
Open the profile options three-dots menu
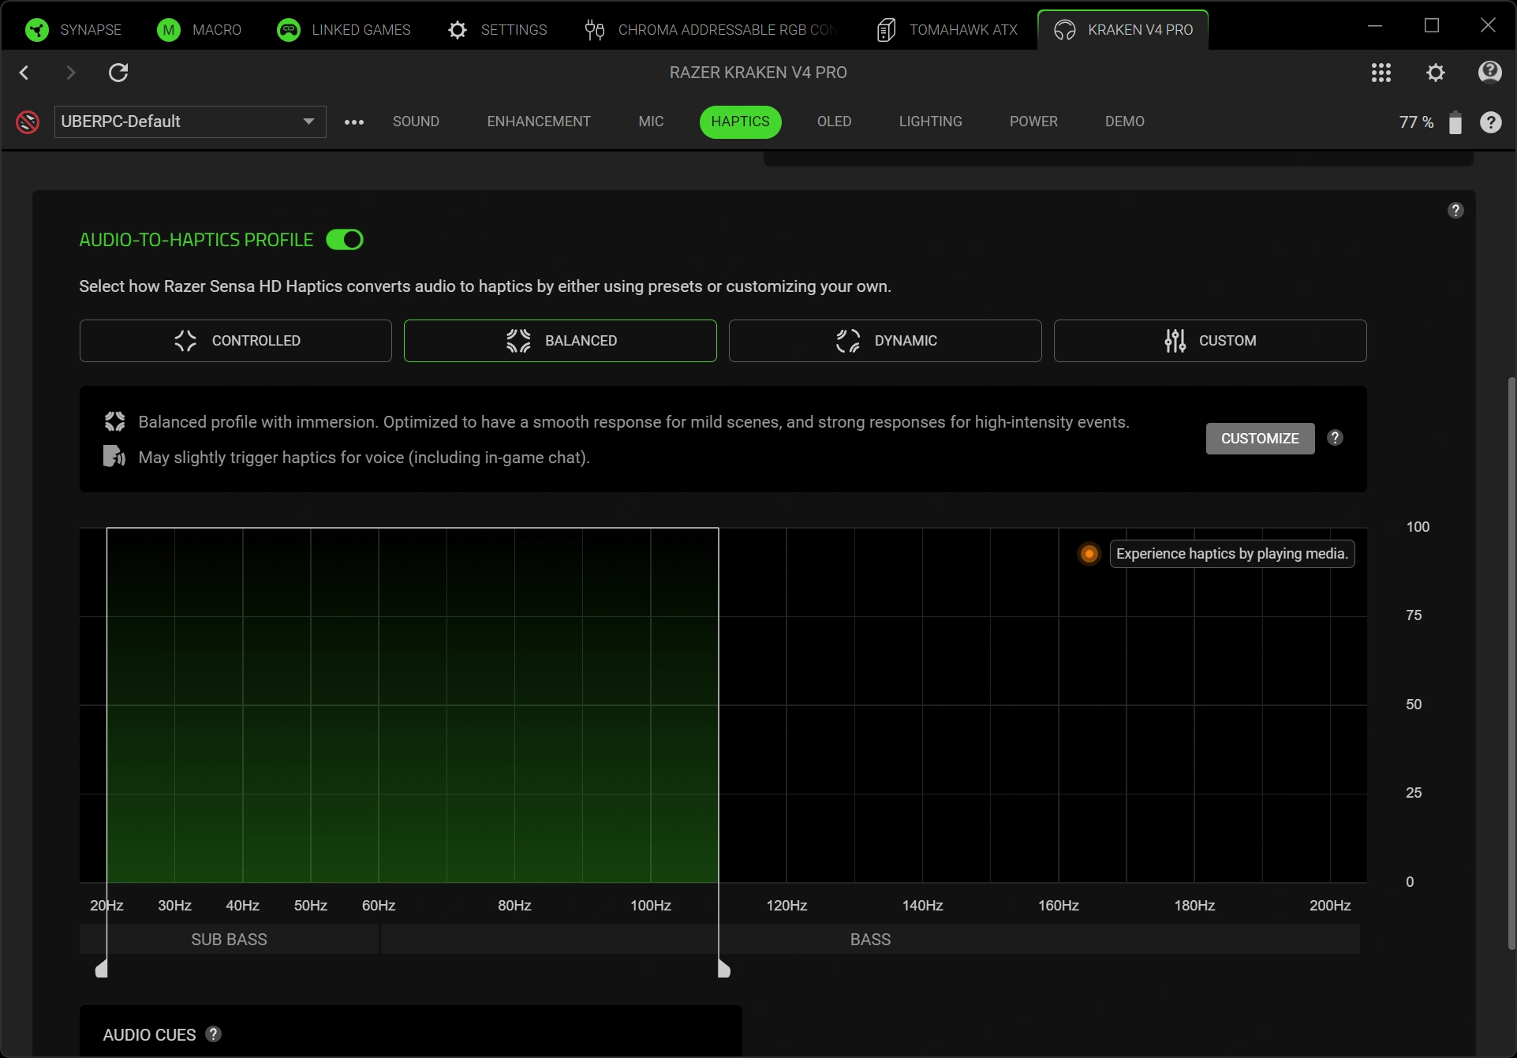click(x=354, y=122)
